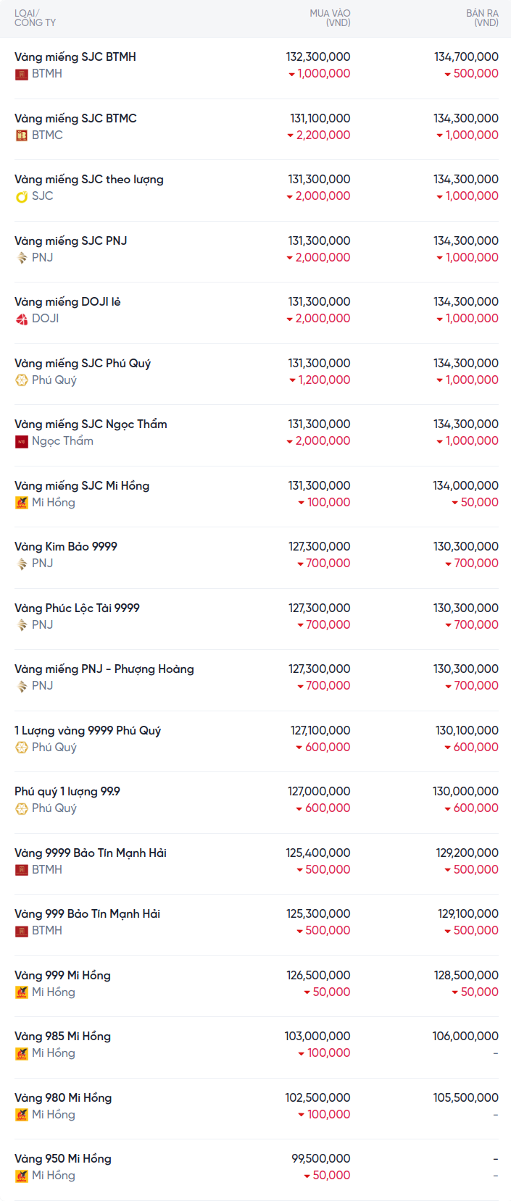Click the Mi Hồng logo under Vàng miếng SJC Mi Hồng

pos(22,503)
